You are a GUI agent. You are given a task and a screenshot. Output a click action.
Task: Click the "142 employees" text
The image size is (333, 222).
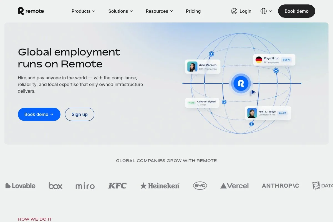coord(272,62)
